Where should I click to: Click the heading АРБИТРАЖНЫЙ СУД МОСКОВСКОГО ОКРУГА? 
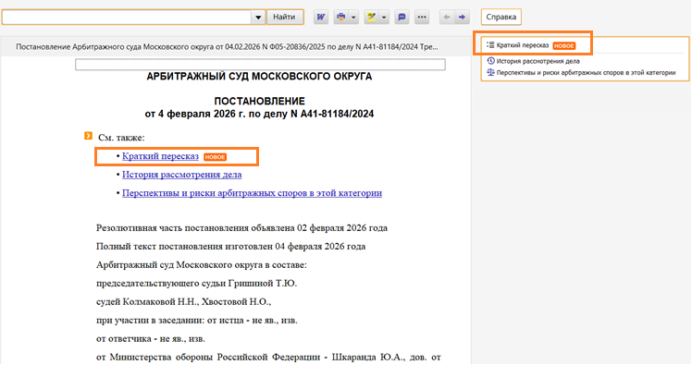[259, 77]
